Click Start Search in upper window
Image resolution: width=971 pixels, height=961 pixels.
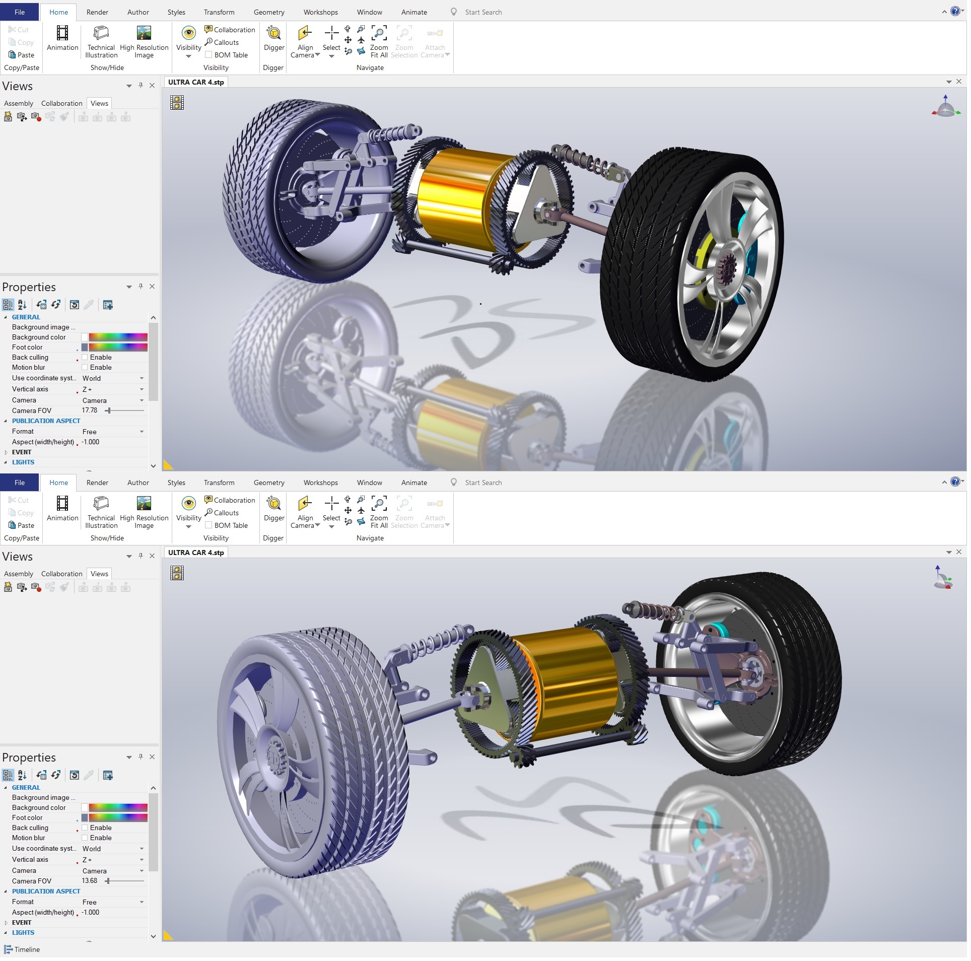click(x=484, y=12)
